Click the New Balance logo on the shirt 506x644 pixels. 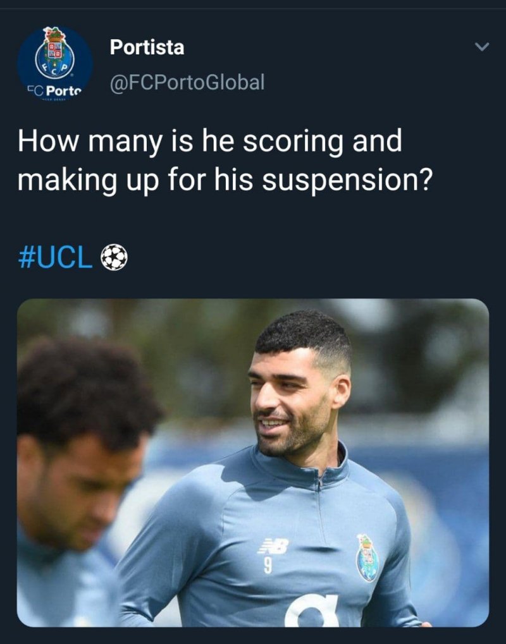[273, 546]
